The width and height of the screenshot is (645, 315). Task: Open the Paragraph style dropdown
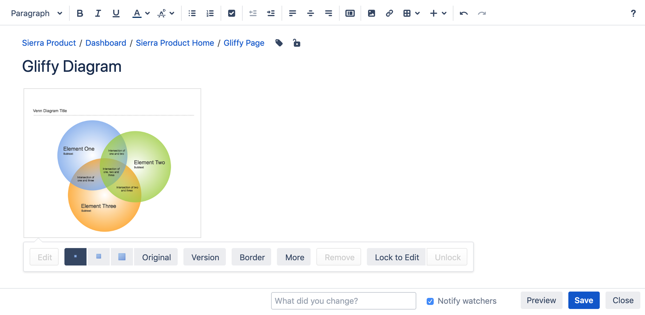[37, 13]
